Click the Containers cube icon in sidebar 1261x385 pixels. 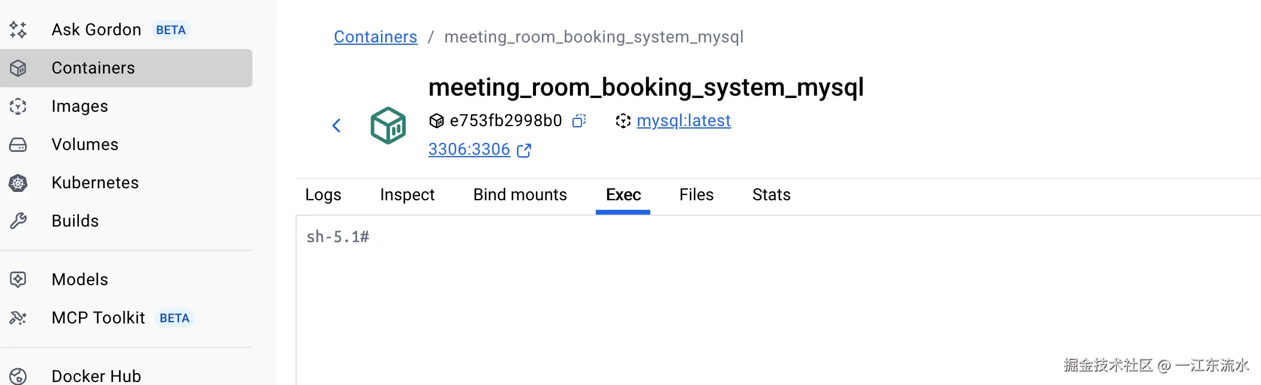point(18,68)
